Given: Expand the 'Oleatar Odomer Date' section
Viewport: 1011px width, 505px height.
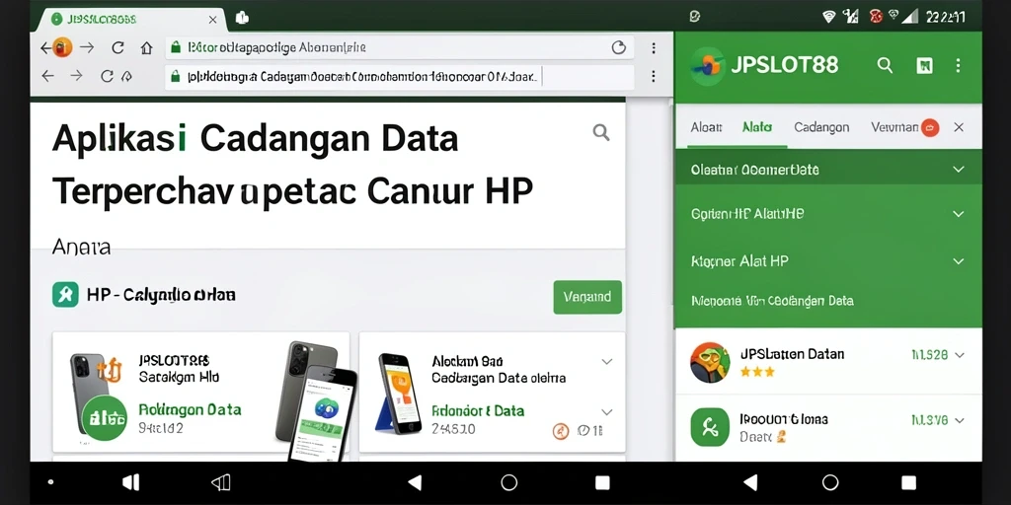Looking at the screenshot, I should click(x=828, y=170).
